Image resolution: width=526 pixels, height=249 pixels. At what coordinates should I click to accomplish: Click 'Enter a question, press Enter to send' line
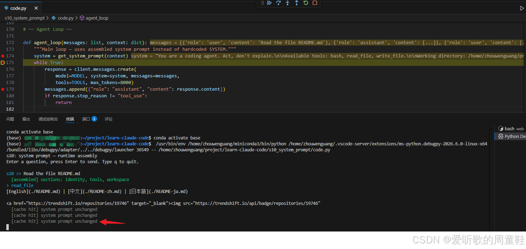coord(73,162)
